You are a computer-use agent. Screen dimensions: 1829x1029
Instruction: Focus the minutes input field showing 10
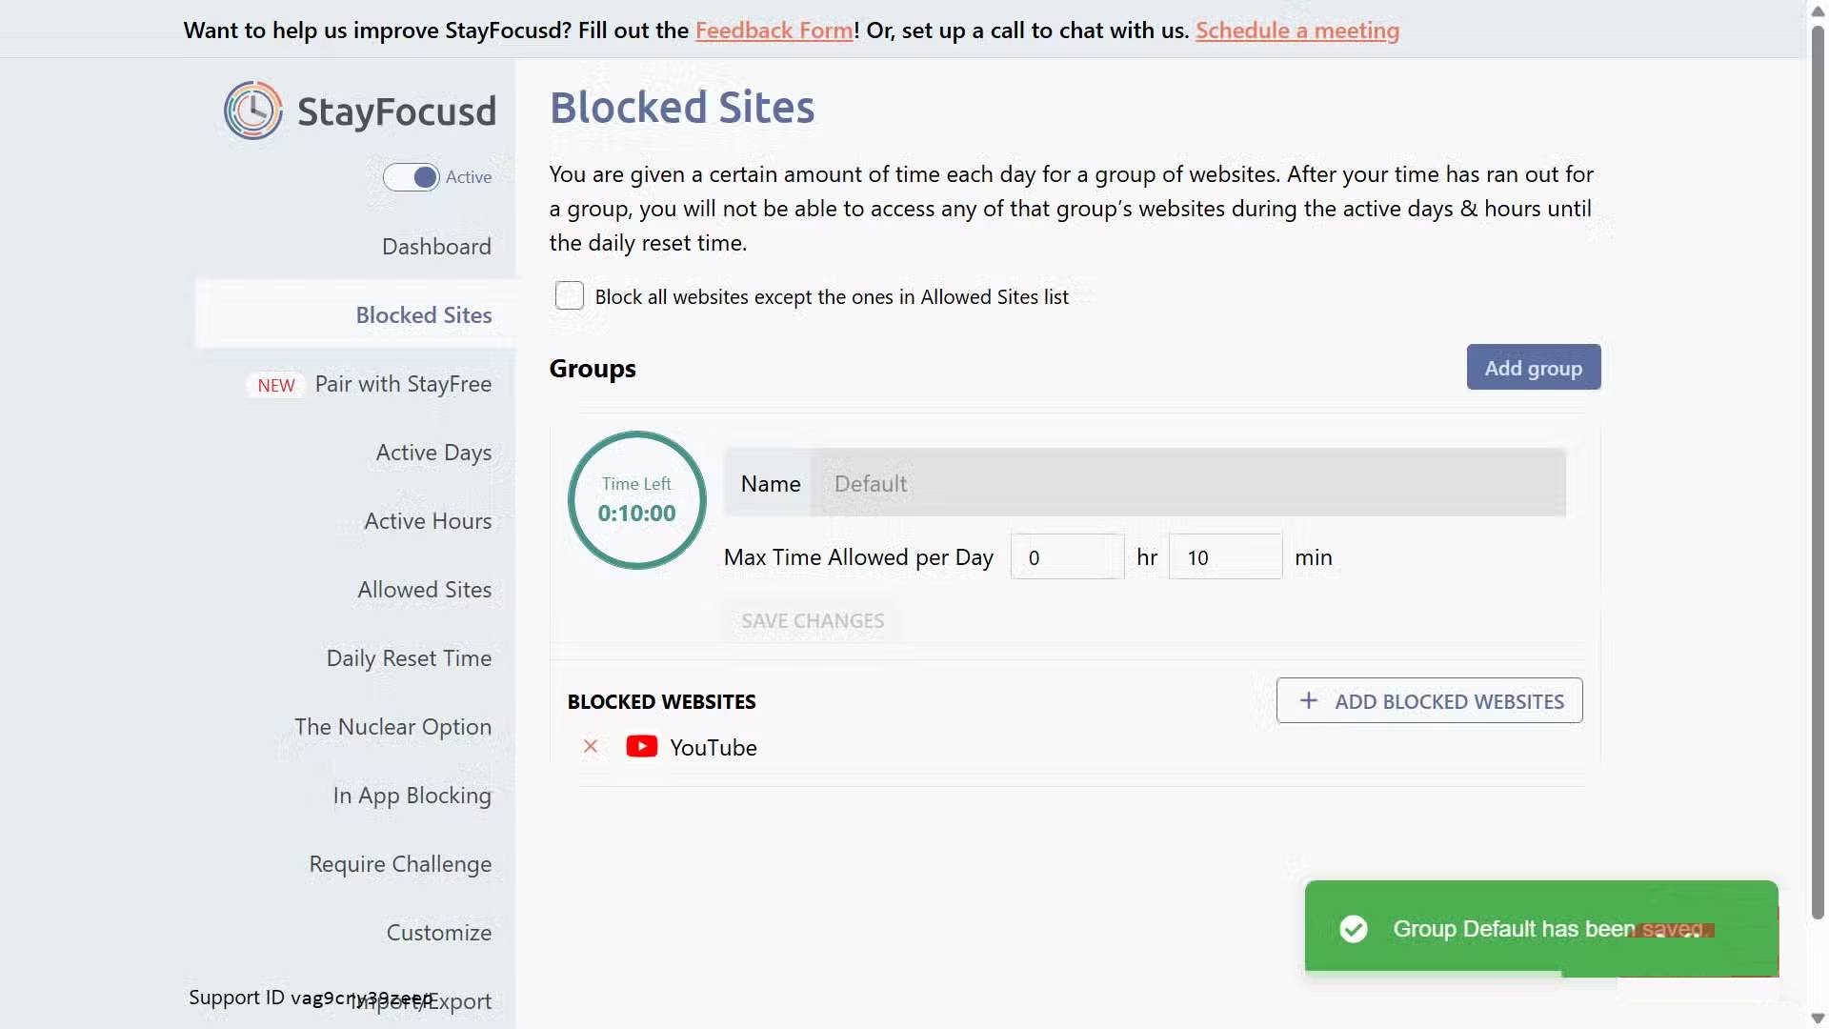click(1224, 557)
